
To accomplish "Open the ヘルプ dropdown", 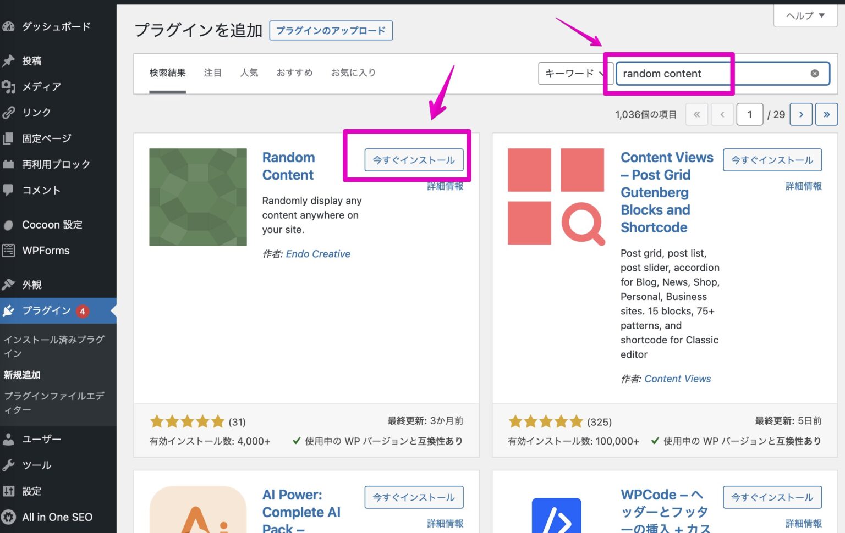I will tap(804, 16).
